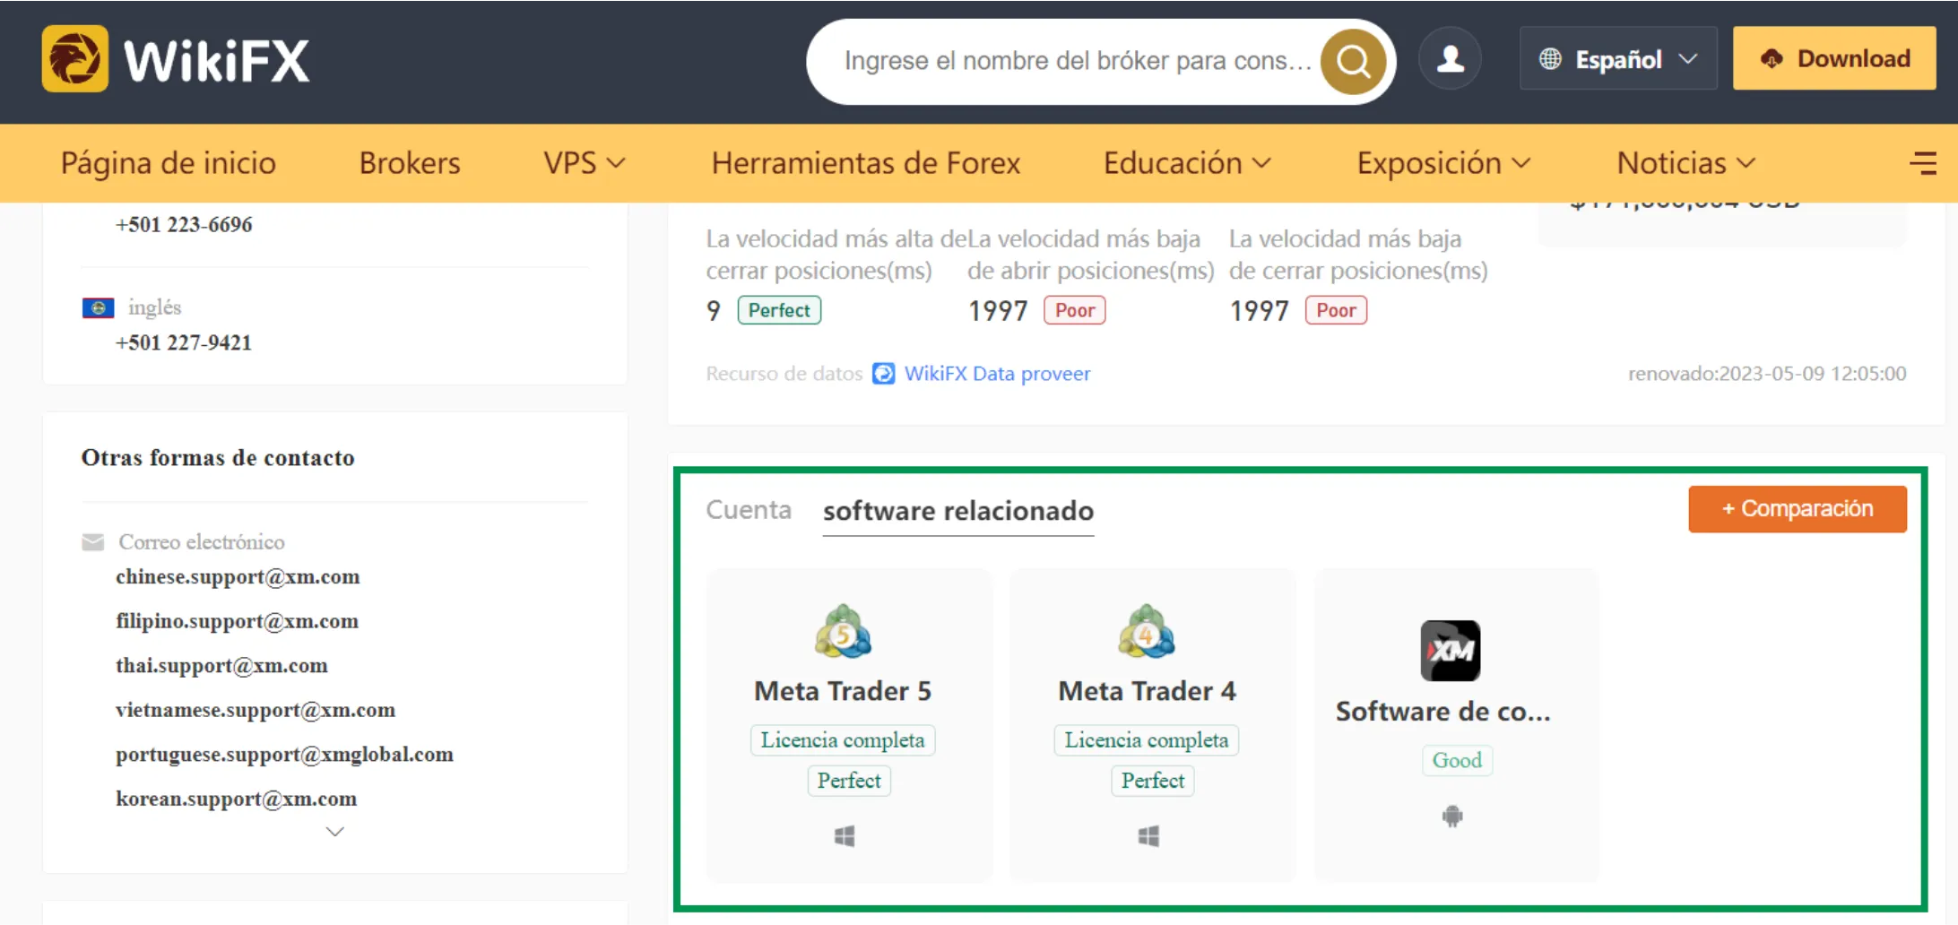Click Perfect badge under Meta Trader 4
The image size is (1958, 925).
tap(1153, 781)
